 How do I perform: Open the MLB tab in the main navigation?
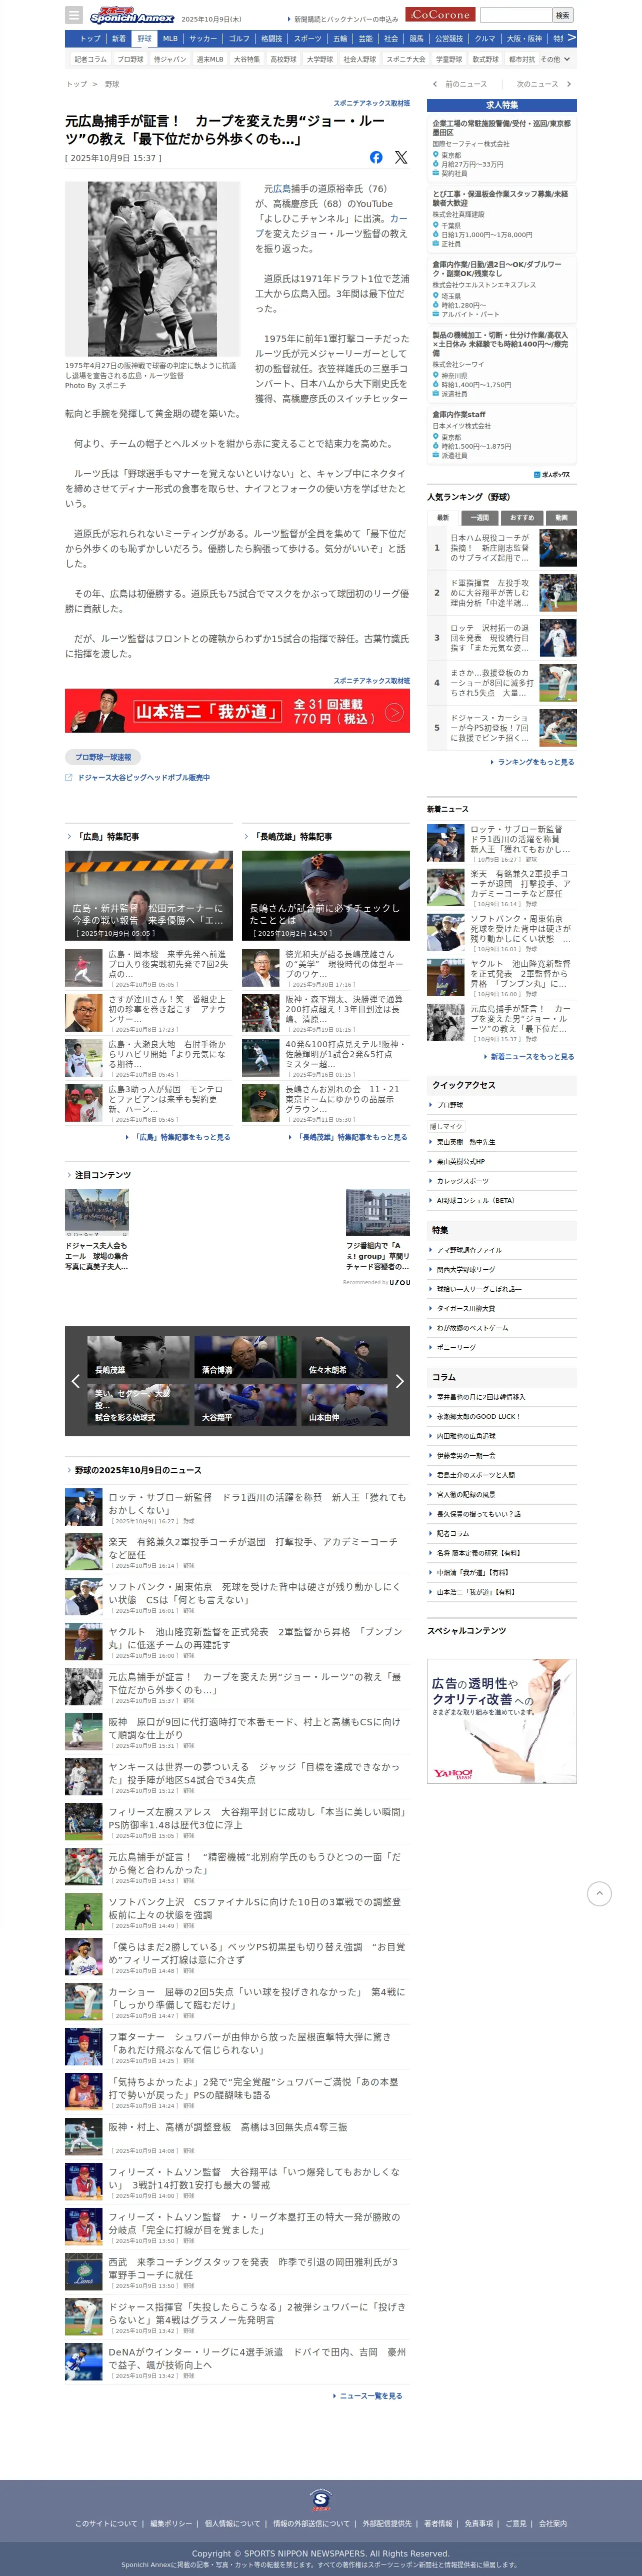point(170,39)
